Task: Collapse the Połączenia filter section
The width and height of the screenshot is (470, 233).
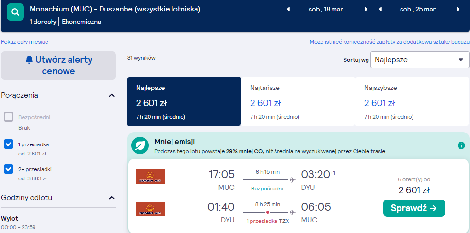Action: (x=112, y=96)
